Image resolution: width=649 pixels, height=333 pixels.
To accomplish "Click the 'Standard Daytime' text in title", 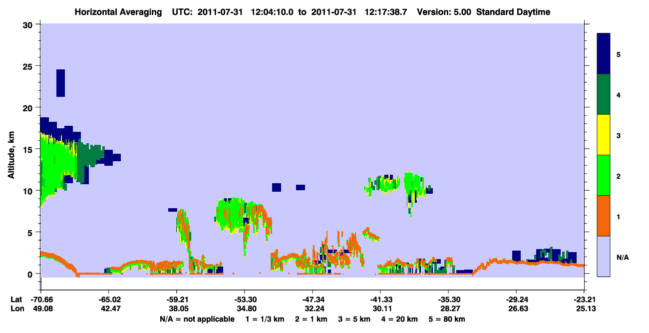I will point(513,12).
